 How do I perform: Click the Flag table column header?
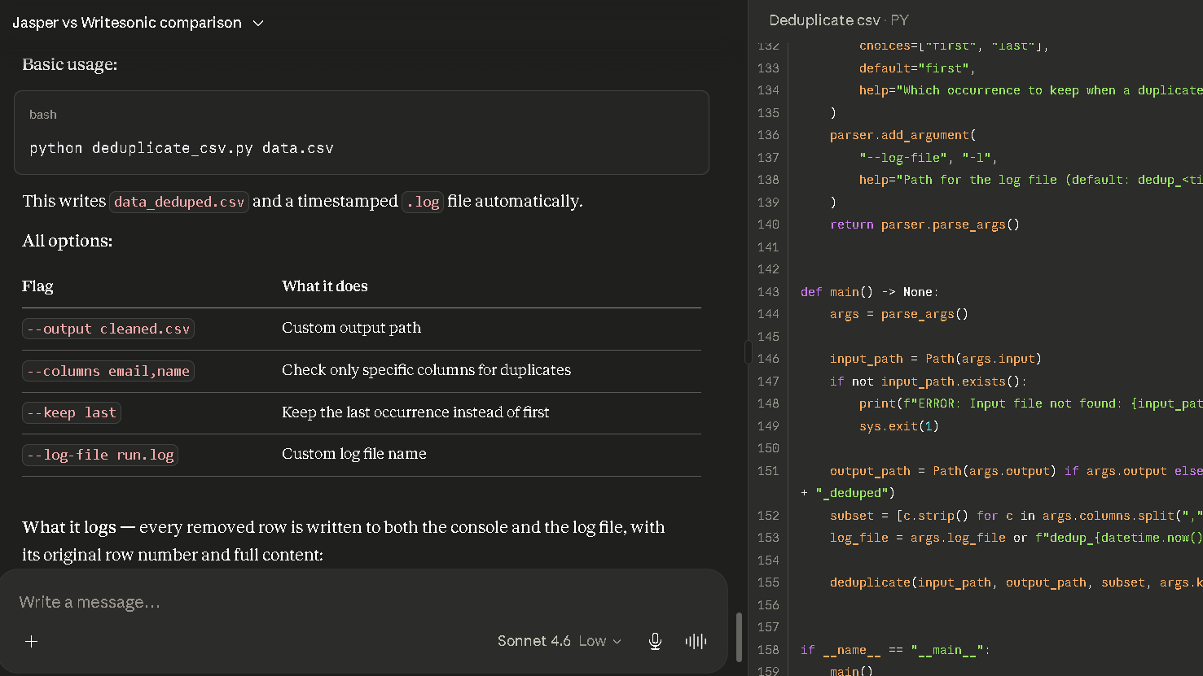point(37,286)
